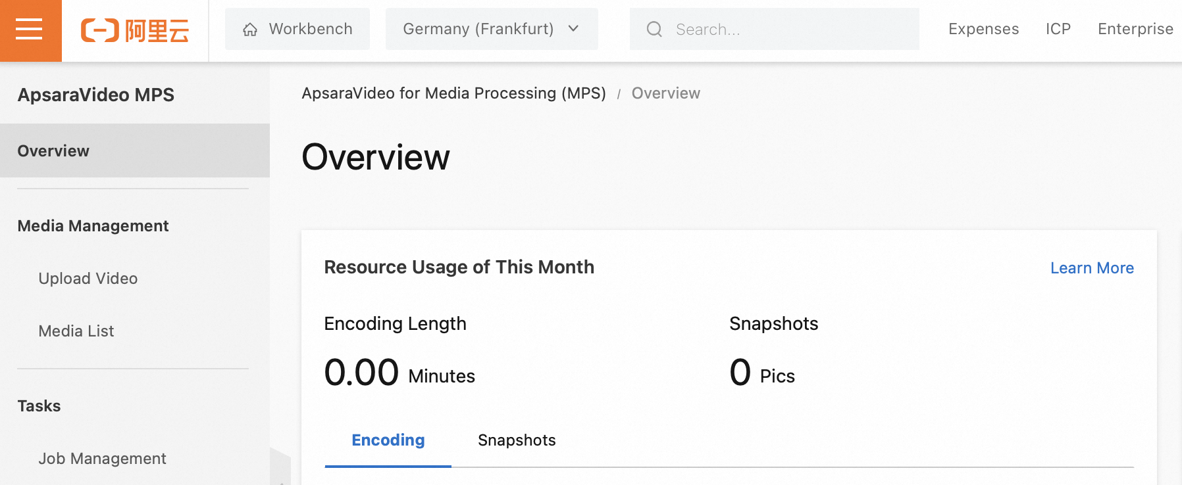Screen dimensions: 1182x485
Task: Click the Alibaba Cloud logo
Action: pos(135,30)
